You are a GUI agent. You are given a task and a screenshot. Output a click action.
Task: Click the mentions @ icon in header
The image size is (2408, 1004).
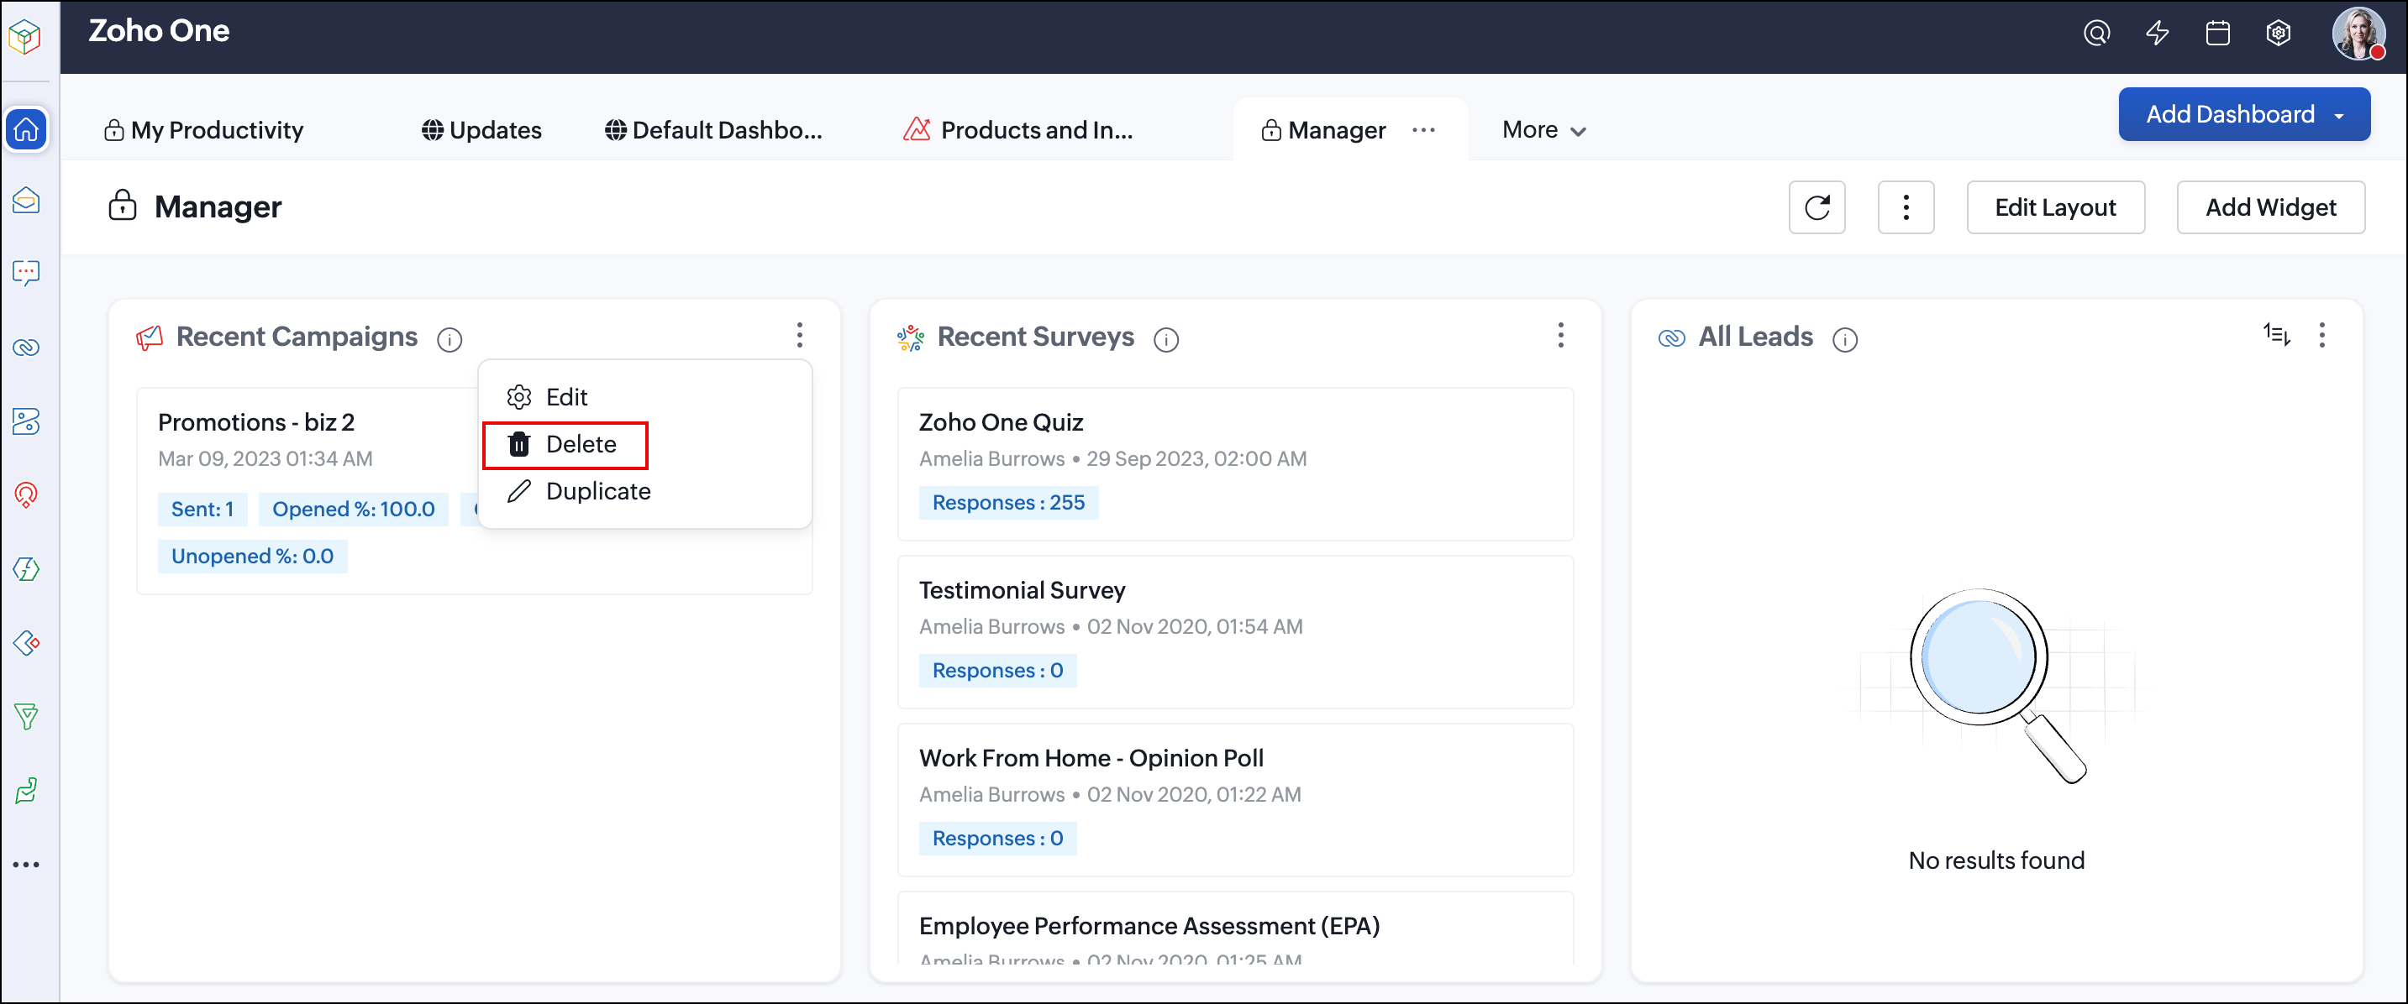(x=2095, y=34)
